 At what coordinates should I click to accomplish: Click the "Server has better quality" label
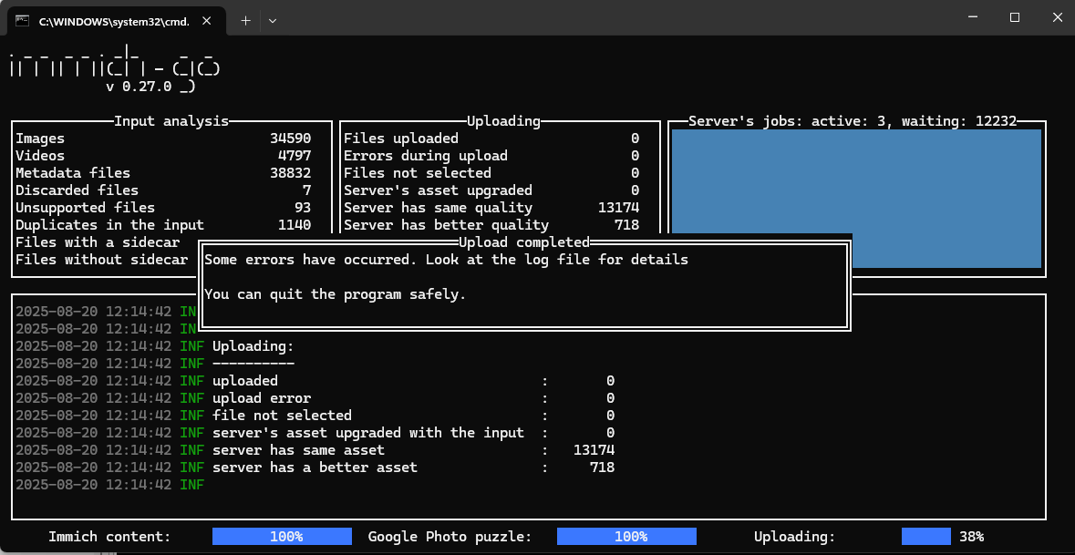[446, 225]
